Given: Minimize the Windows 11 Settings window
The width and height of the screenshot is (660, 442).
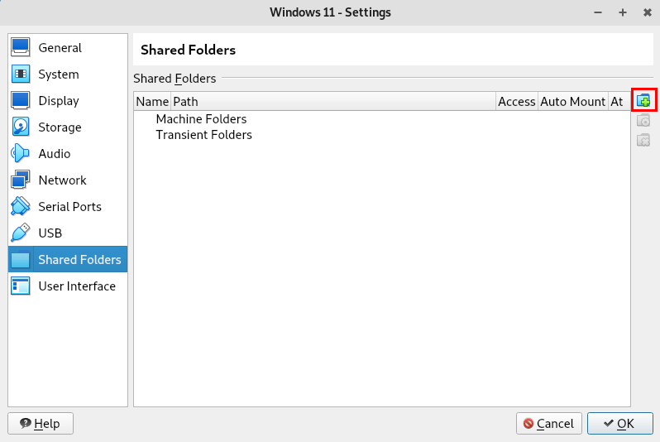Looking at the screenshot, I should [598, 12].
